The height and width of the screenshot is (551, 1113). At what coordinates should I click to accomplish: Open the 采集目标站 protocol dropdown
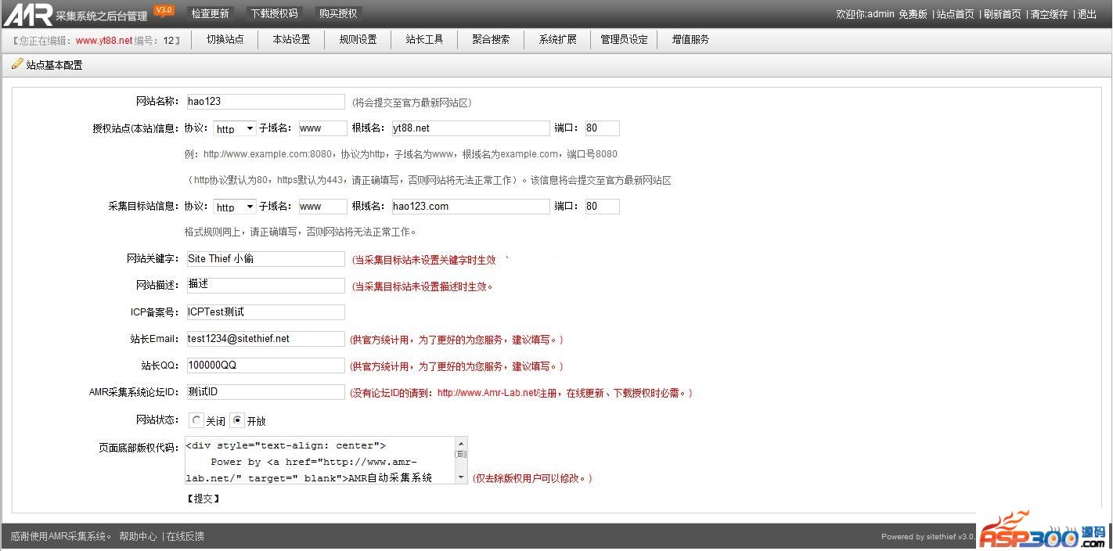tap(235, 207)
